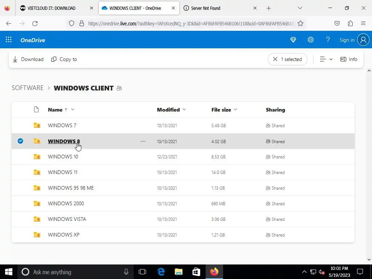Open the Windows Start menu
Viewport: 372px width, 279px height.
point(9,272)
